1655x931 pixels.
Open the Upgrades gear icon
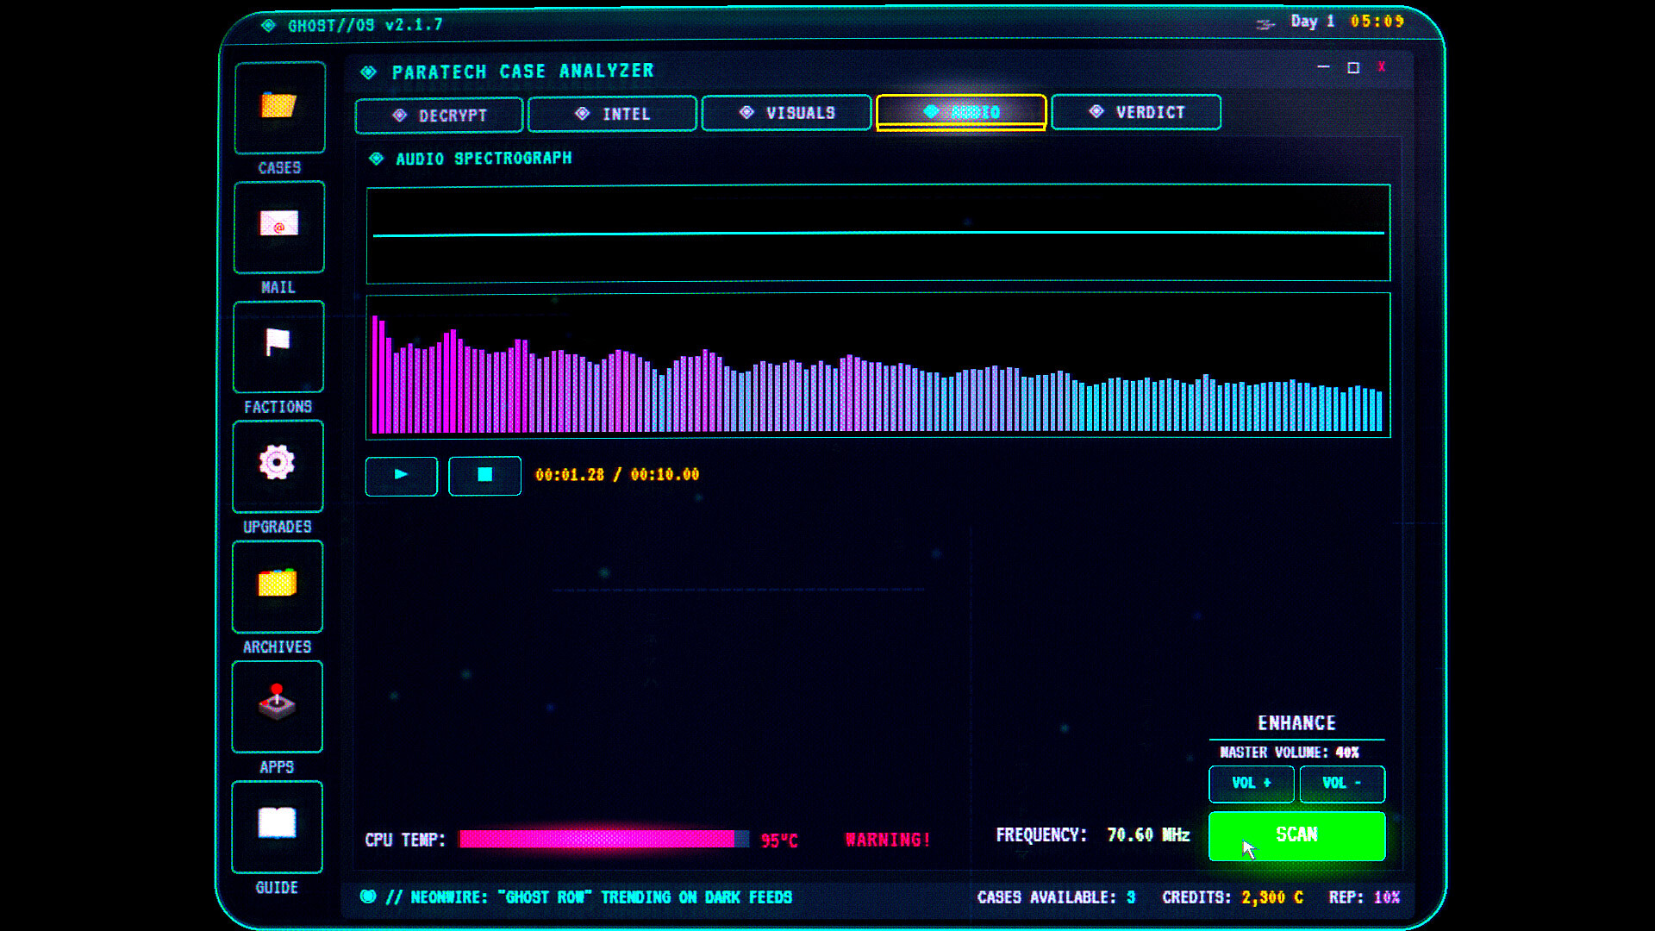coord(277,465)
